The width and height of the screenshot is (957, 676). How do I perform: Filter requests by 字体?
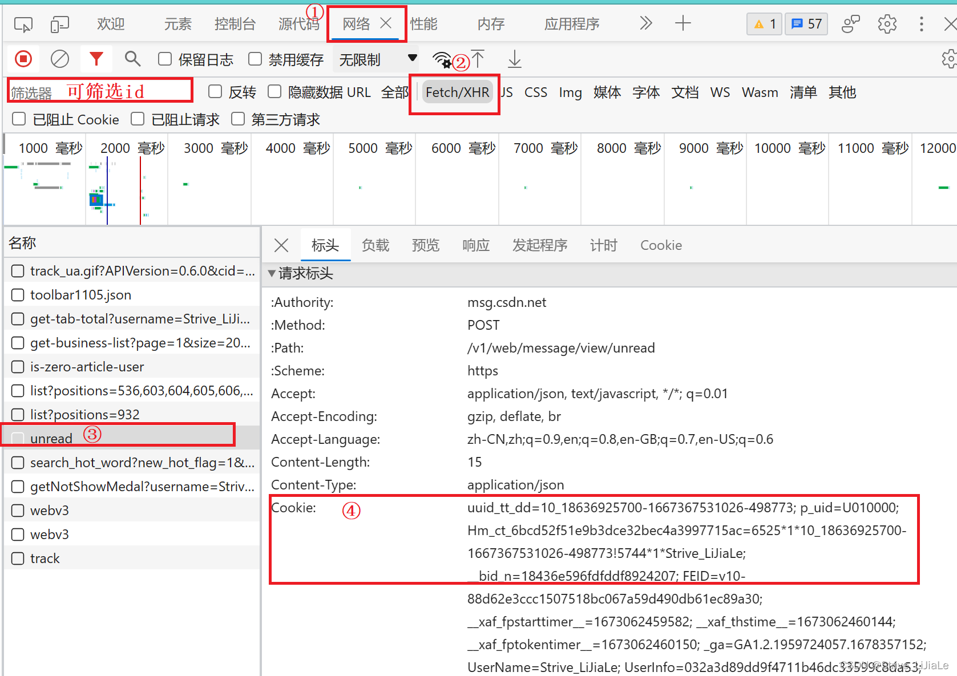coord(646,92)
